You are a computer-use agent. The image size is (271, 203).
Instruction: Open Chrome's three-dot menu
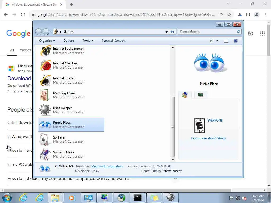265,15
